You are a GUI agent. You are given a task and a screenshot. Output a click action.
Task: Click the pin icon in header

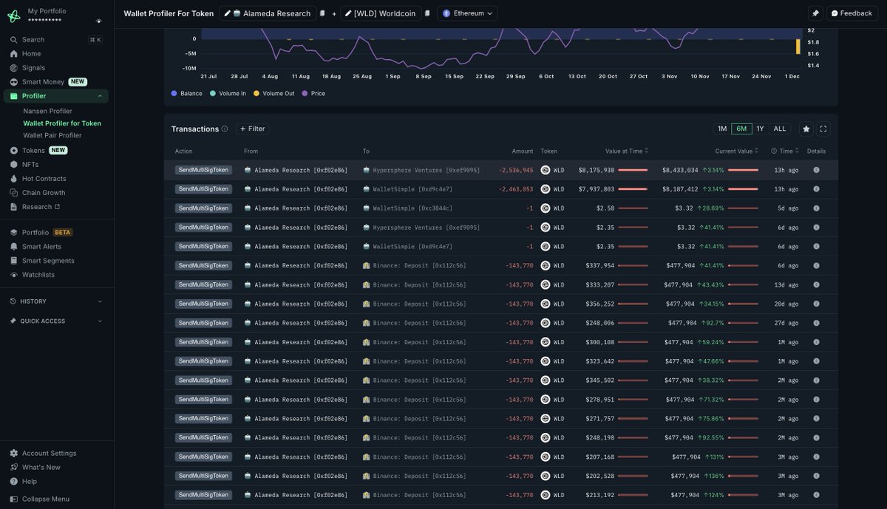click(x=815, y=13)
